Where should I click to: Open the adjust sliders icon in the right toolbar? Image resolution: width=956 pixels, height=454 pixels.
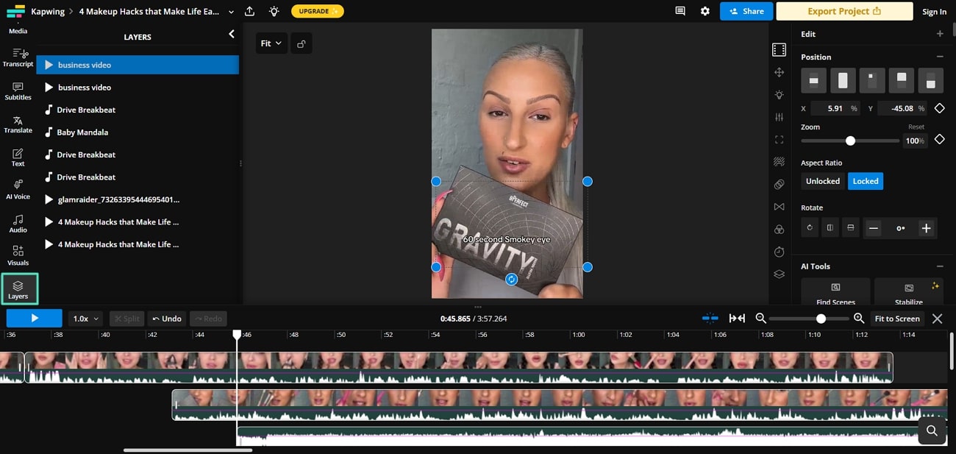pyautogui.click(x=779, y=117)
